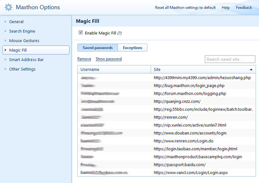Sort the list by Username column
Screen dimensions: 259x183
[x=114, y=69]
